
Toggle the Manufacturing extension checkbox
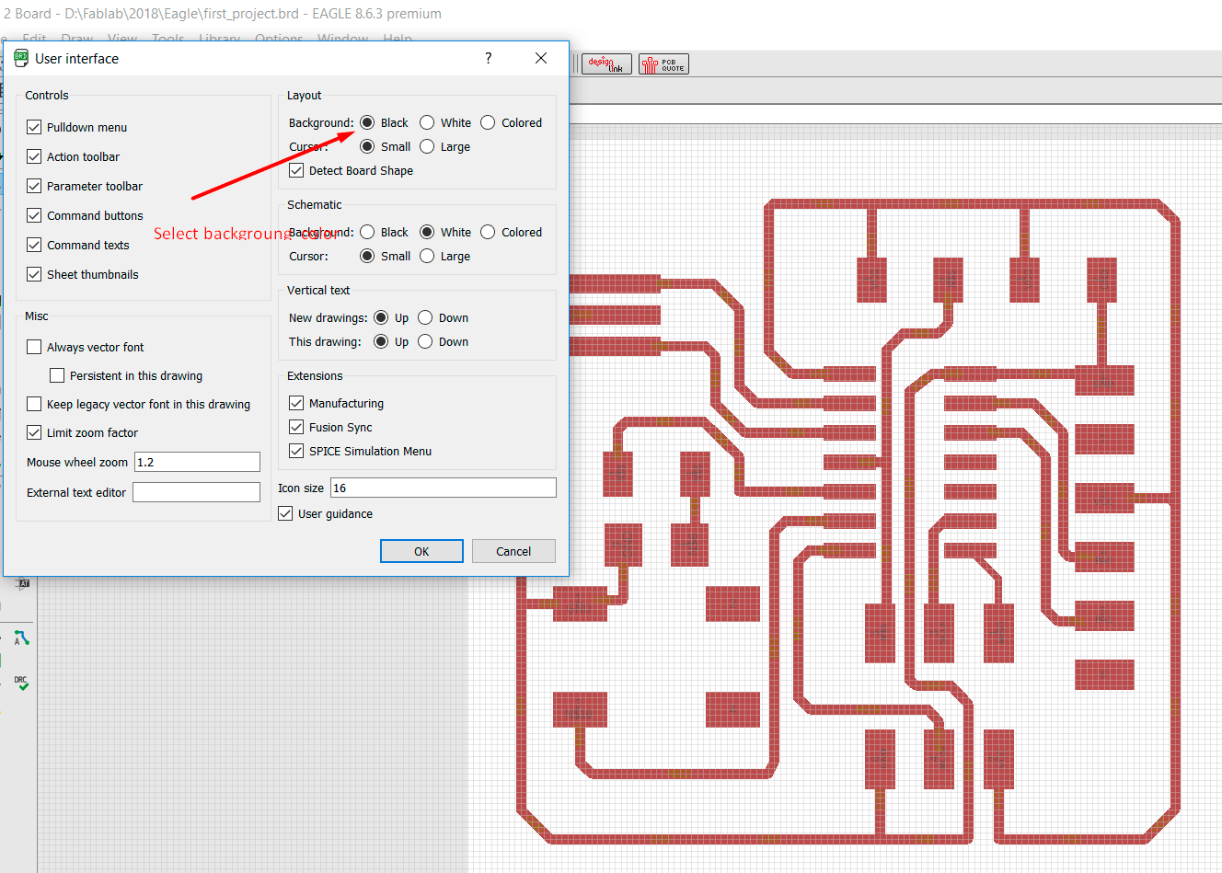tap(296, 403)
